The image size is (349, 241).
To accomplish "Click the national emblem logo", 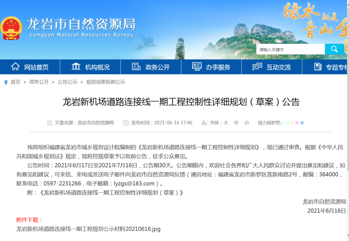I will click(x=12, y=28).
